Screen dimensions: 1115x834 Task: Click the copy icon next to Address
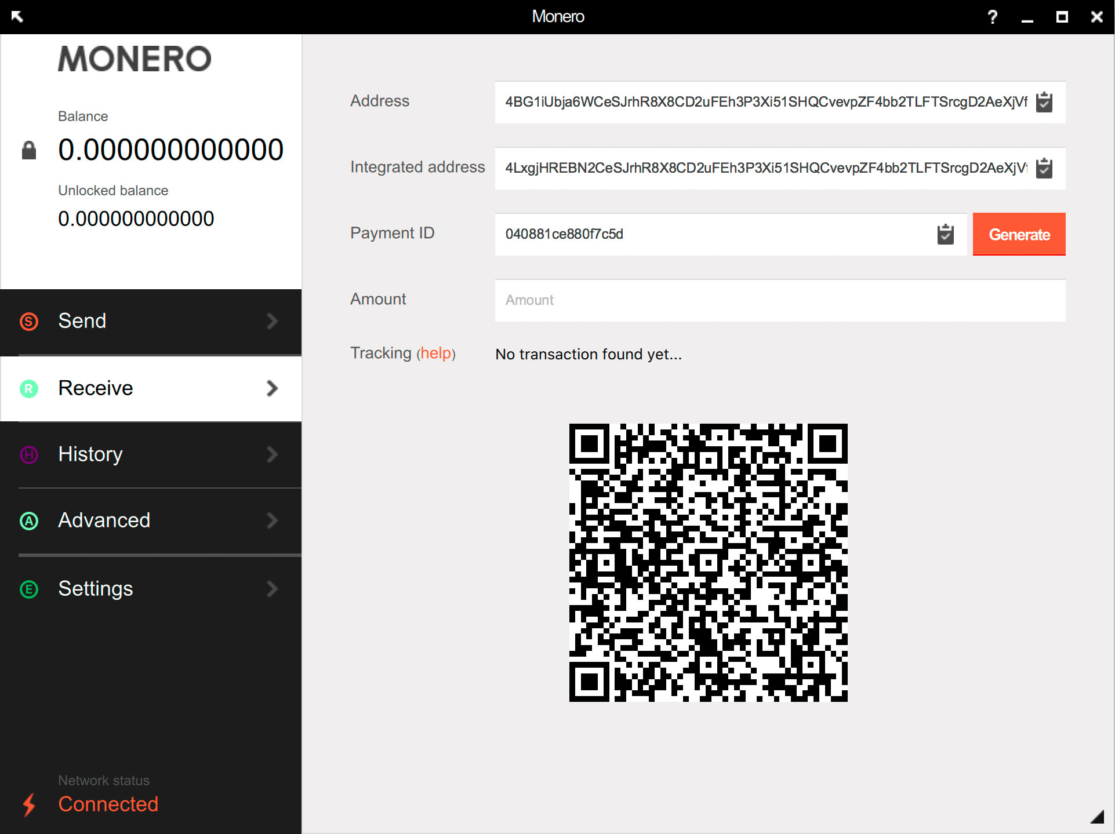coord(1044,101)
